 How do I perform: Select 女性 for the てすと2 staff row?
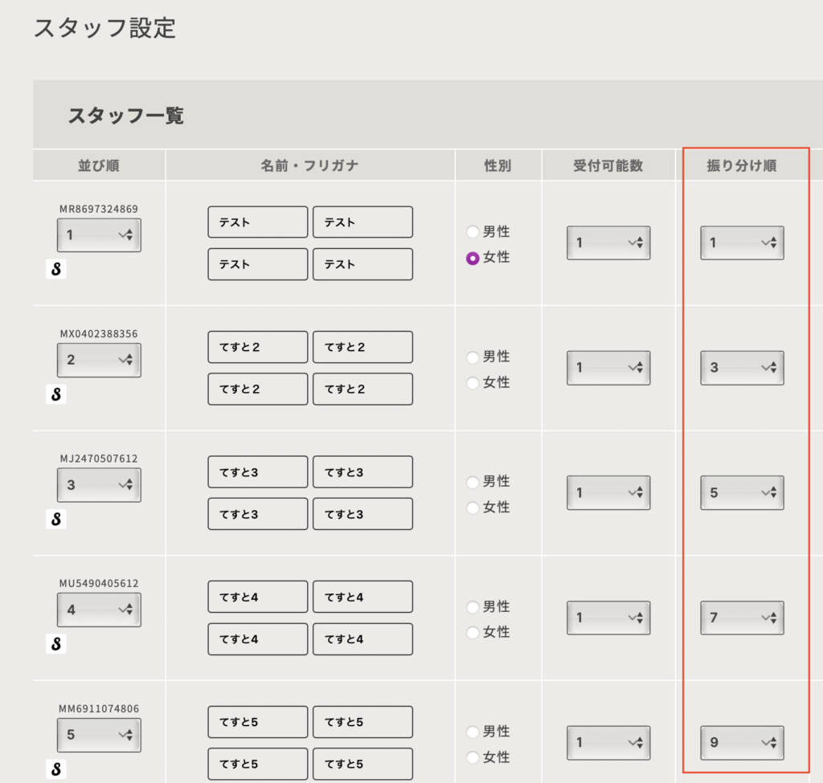pyautogui.click(x=473, y=383)
